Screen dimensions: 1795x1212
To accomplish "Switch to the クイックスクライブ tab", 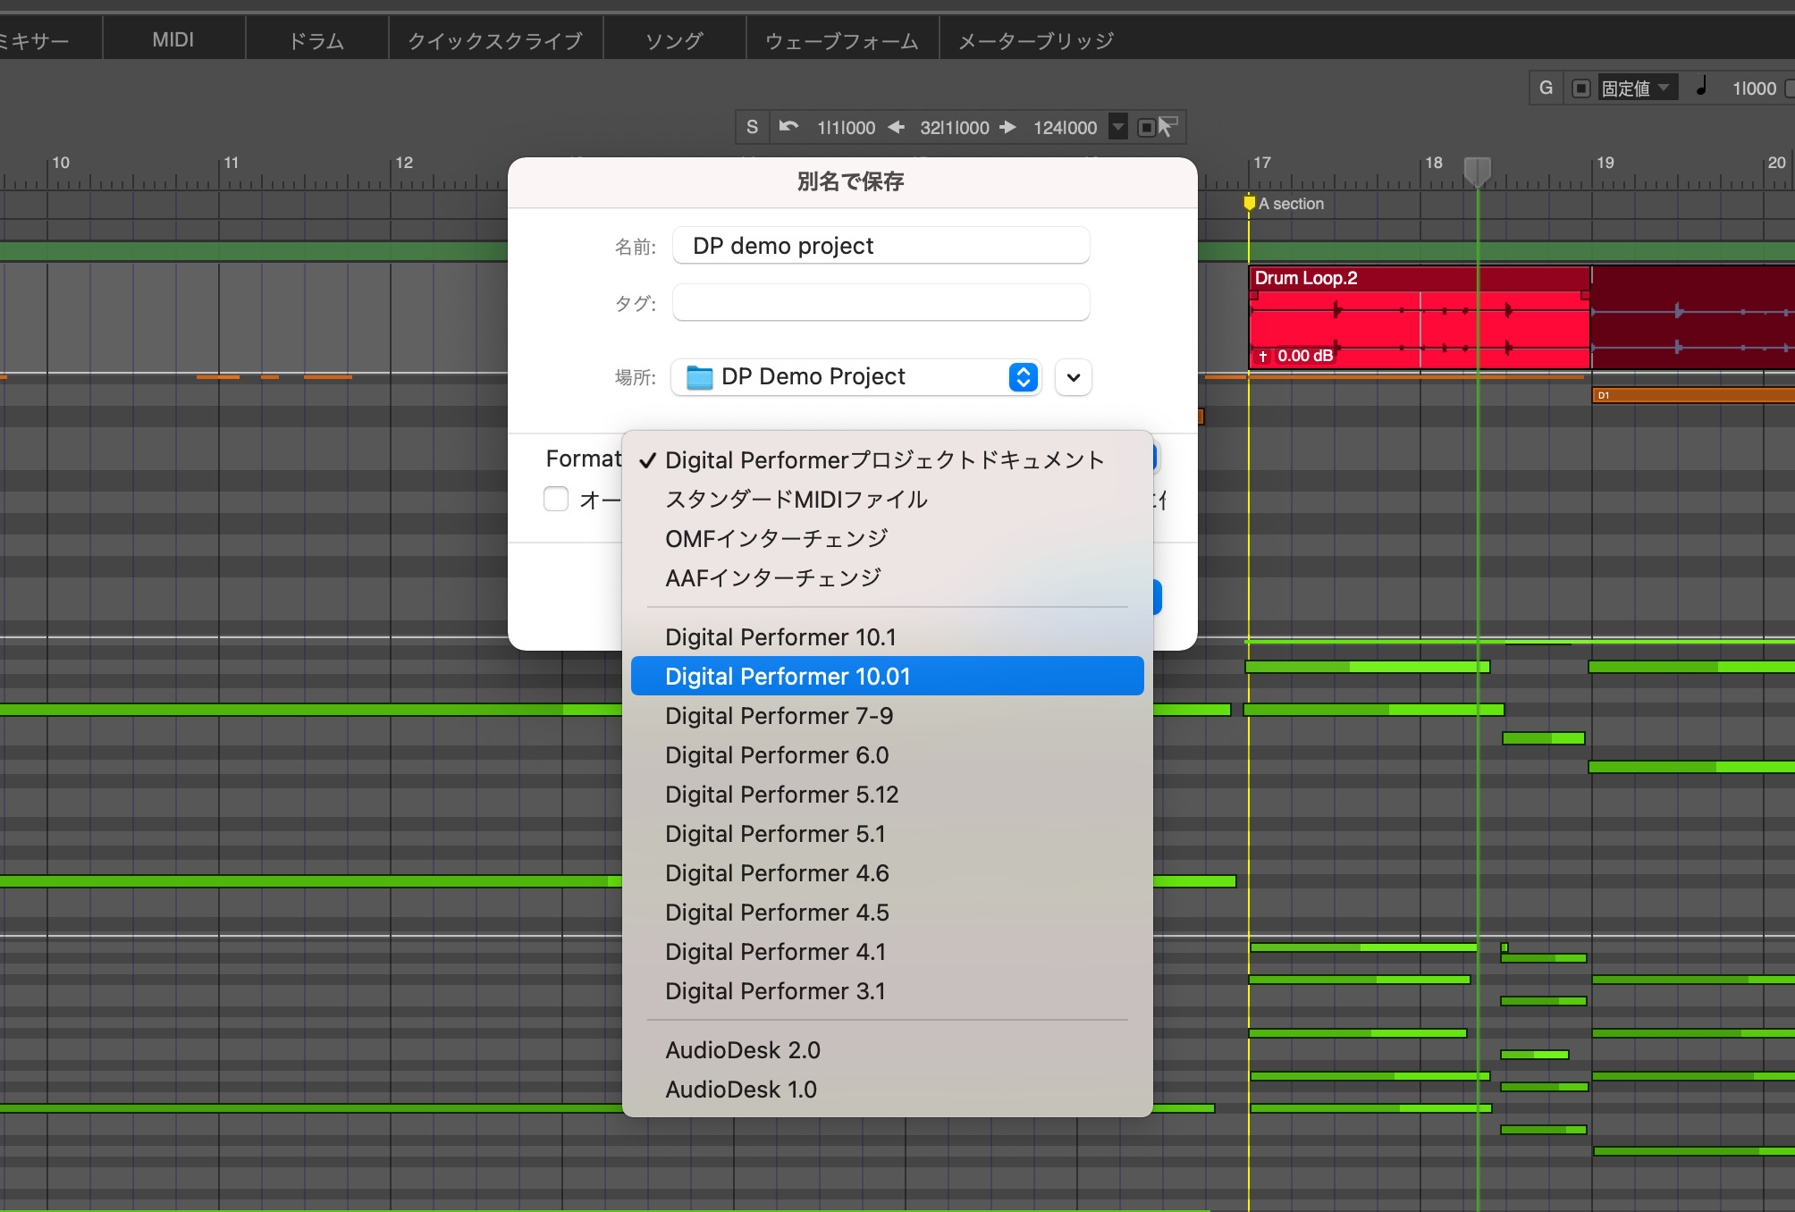I will click(x=495, y=40).
